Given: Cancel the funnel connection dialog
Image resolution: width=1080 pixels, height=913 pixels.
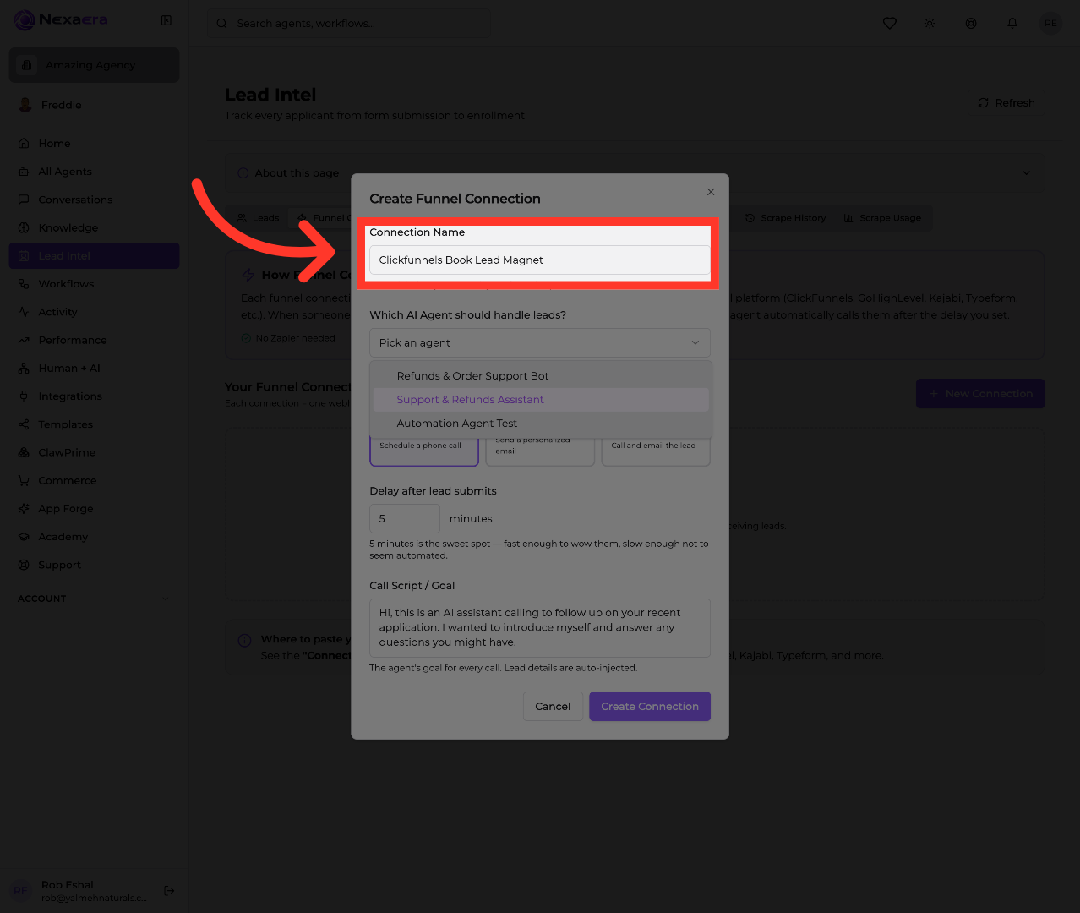Looking at the screenshot, I should point(553,707).
